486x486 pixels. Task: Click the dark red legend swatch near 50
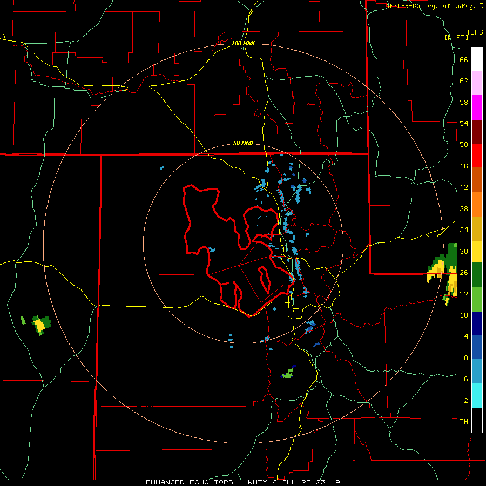pos(477,132)
